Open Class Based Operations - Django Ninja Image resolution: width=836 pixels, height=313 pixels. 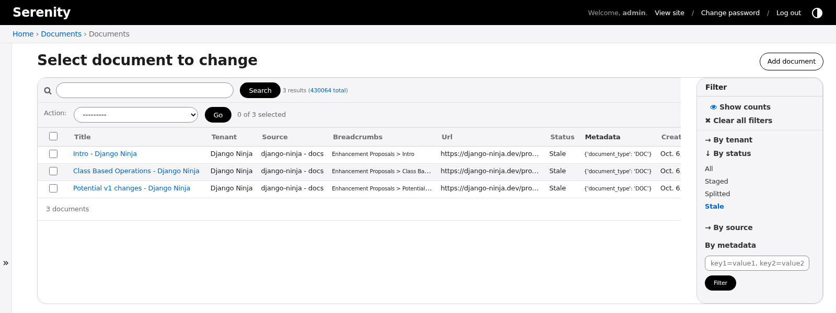(x=136, y=171)
